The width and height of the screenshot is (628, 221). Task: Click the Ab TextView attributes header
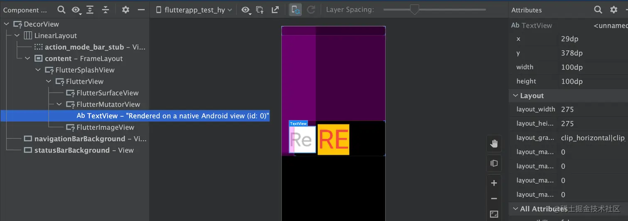click(532, 25)
